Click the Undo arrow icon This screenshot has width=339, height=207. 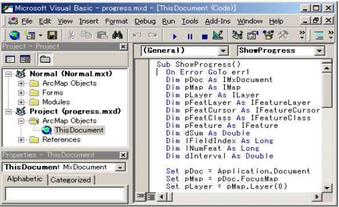[x=137, y=35]
